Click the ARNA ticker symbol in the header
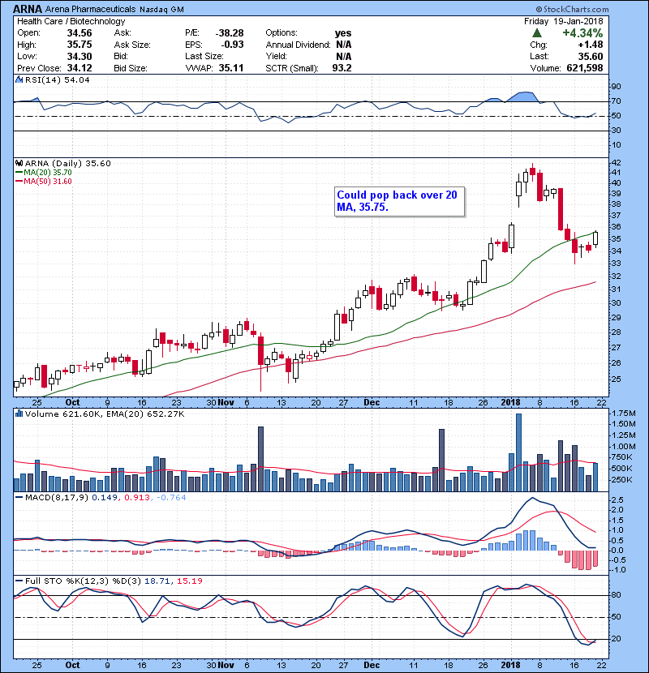The image size is (649, 673). (28, 9)
